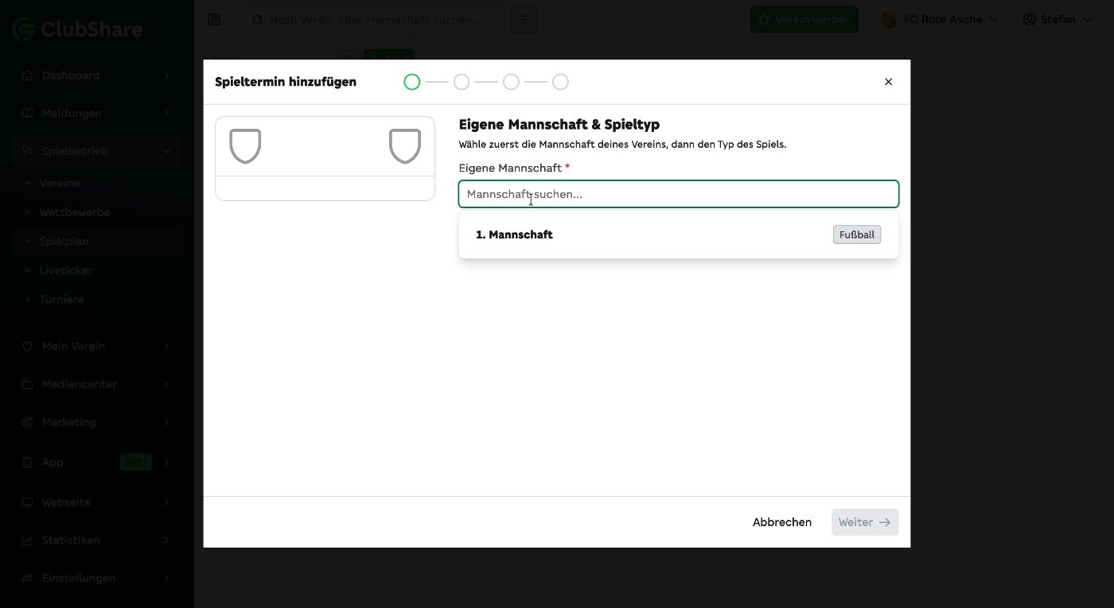This screenshot has height=608, width=1114.
Task: Click the FC Rote Asche club crest
Action: click(x=889, y=20)
